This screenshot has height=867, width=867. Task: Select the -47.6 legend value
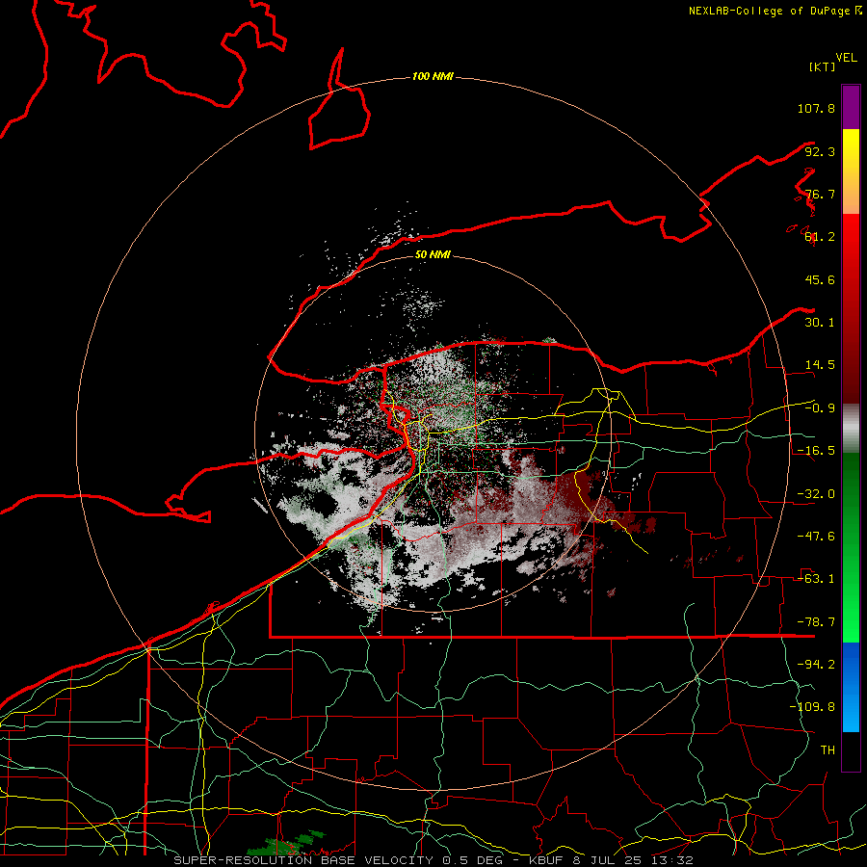(816, 537)
